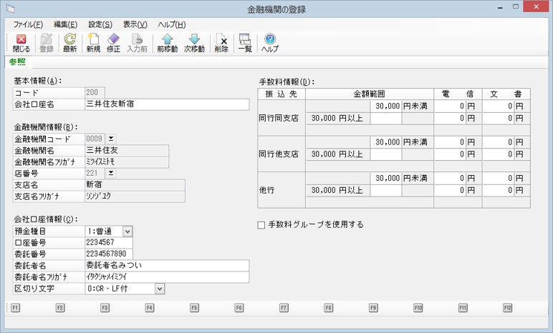553x333 pixels.
Task: Click the 最新 (refresh) toolbar icon
Action: coord(69,44)
